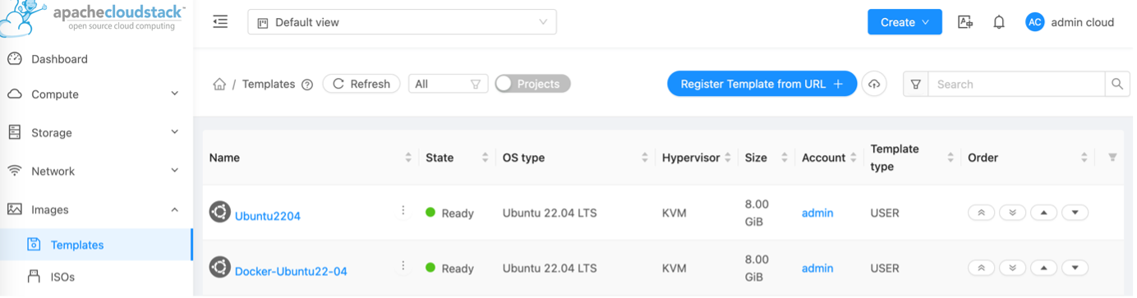Move Ubuntu2204 down one row
Image resolution: width=1137 pixels, height=298 pixels.
1075,213
